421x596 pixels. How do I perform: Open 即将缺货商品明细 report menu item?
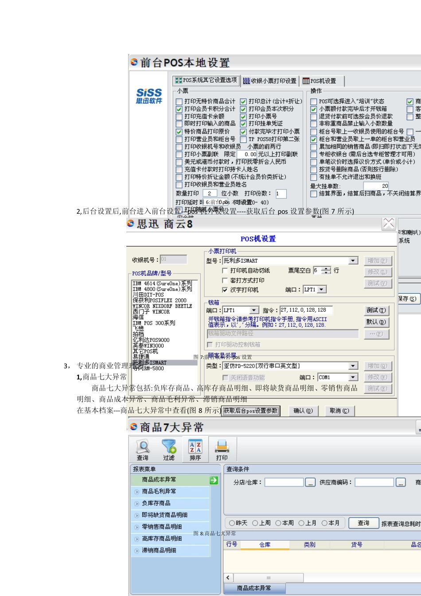click(171, 515)
